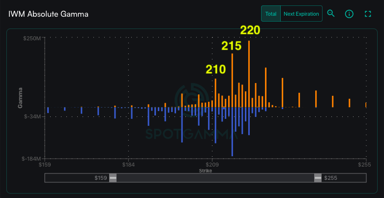Click the right range handle near $255
Image resolution: width=384 pixels, height=198 pixels.
(318, 178)
